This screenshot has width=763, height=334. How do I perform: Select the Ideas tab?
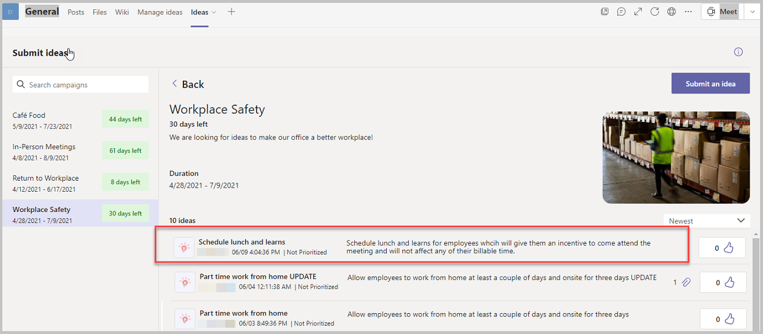[x=199, y=12]
